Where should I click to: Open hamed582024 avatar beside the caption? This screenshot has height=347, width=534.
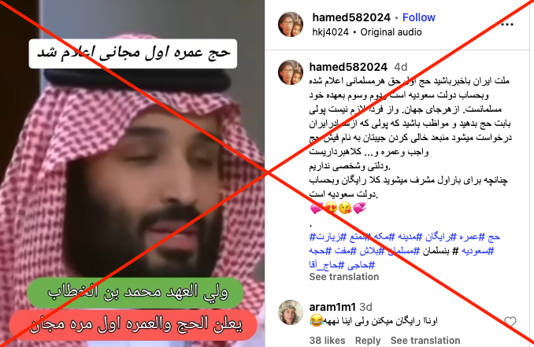coord(291,72)
